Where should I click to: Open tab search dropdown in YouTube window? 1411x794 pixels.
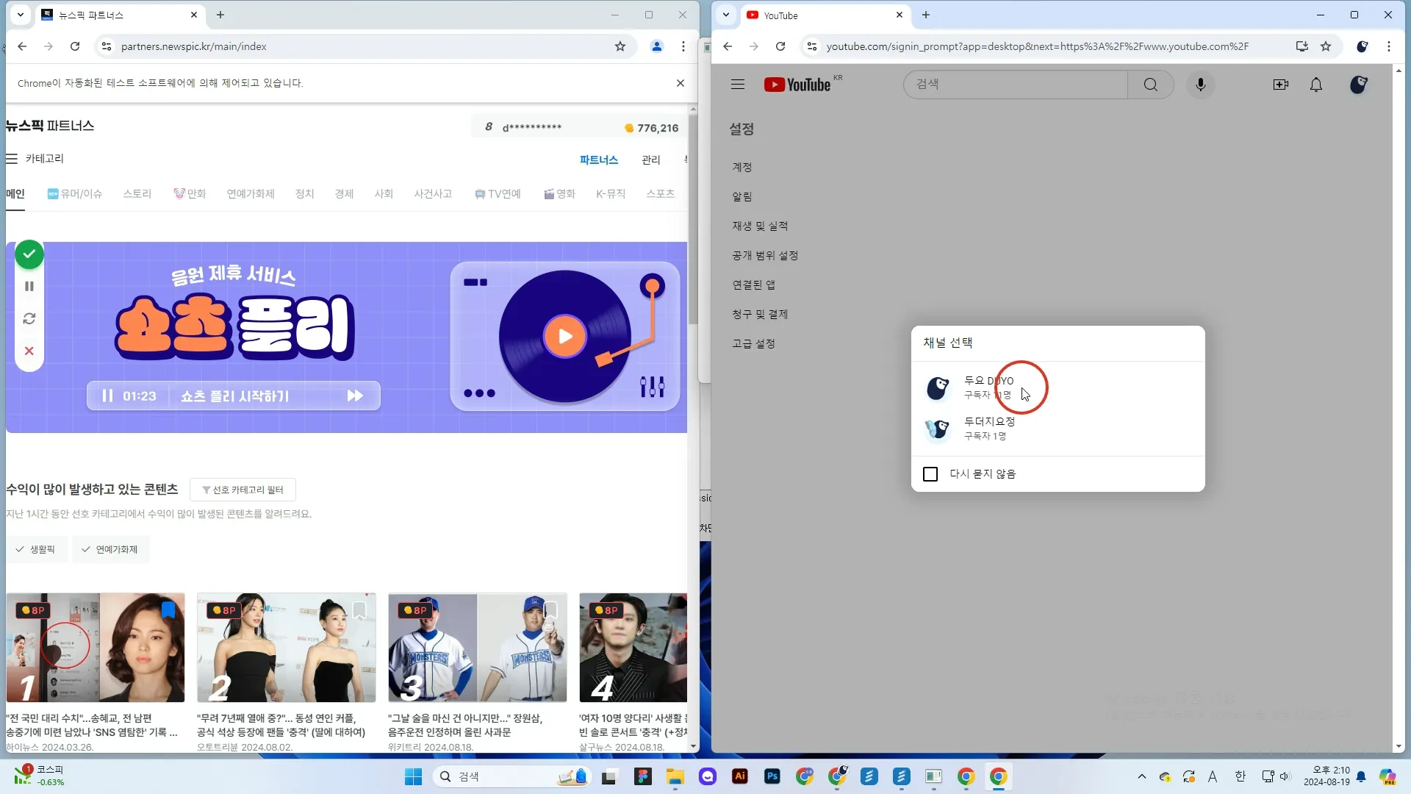(x=726, y=15)
